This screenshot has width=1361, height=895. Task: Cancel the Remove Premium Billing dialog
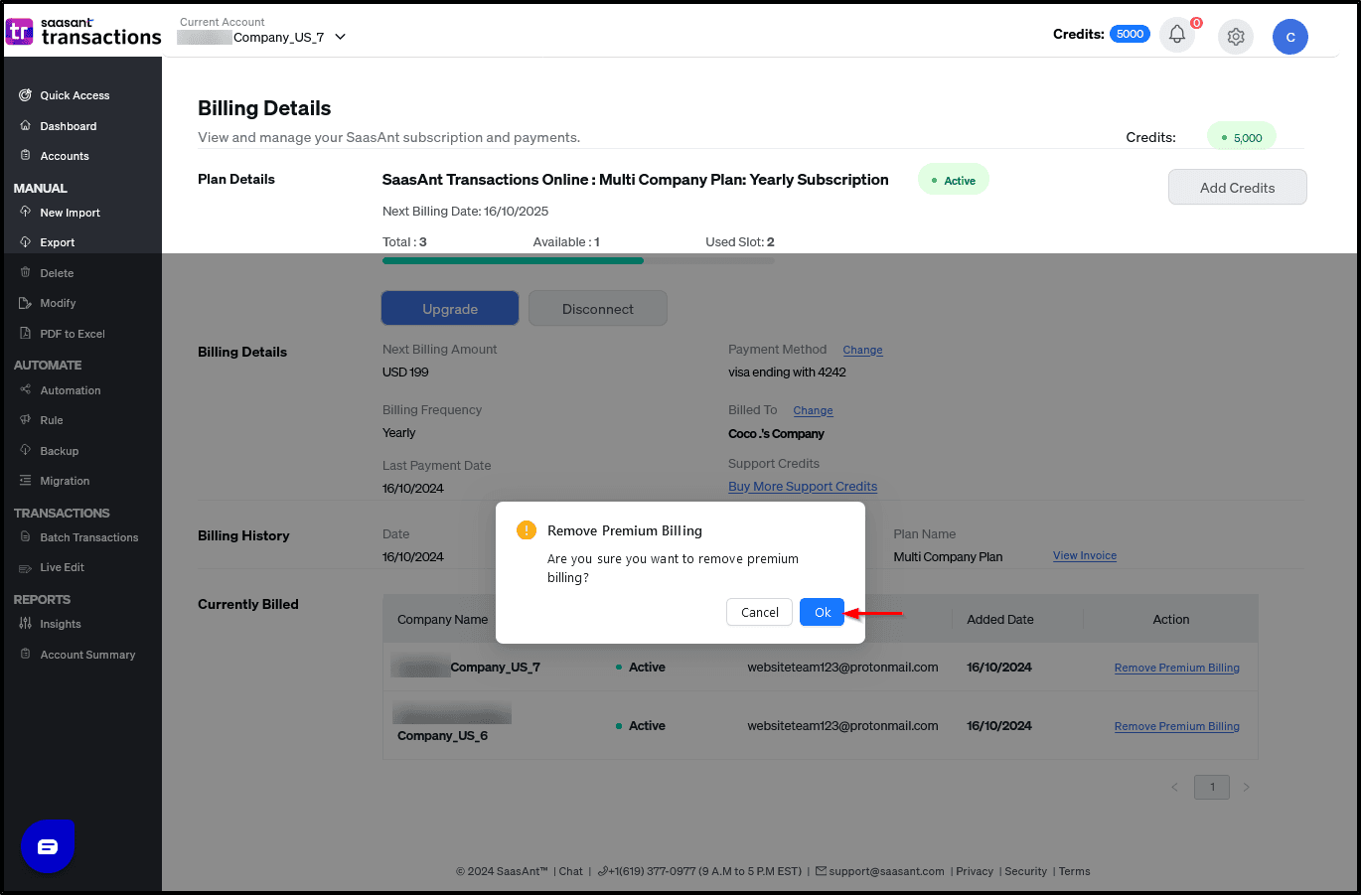coord(759,612)
